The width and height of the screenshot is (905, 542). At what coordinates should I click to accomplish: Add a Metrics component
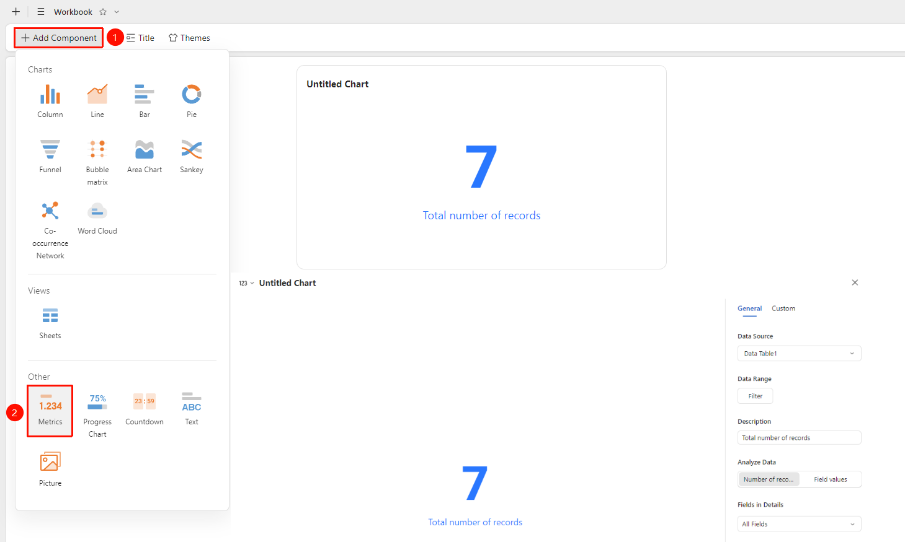[50, 411]
